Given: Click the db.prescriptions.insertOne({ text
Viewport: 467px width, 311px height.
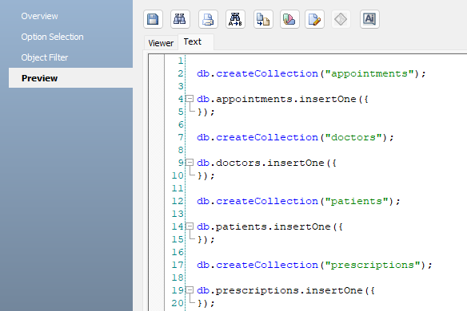Looking at the screenshot, I should coord(286,290).
